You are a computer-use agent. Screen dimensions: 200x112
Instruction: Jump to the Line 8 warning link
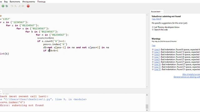pyautogui.click(x=157, y=59)
